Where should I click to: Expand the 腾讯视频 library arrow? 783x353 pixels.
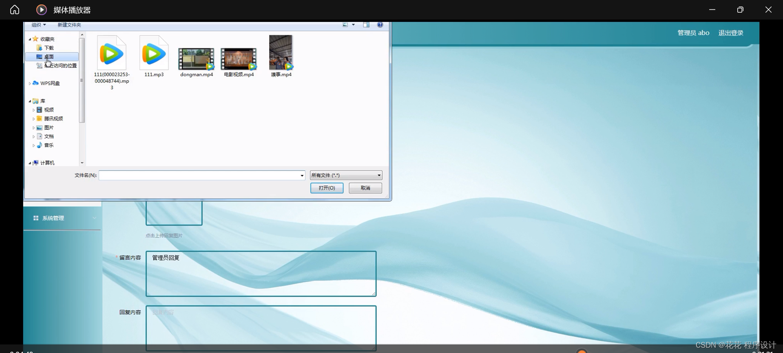[33, 119]
